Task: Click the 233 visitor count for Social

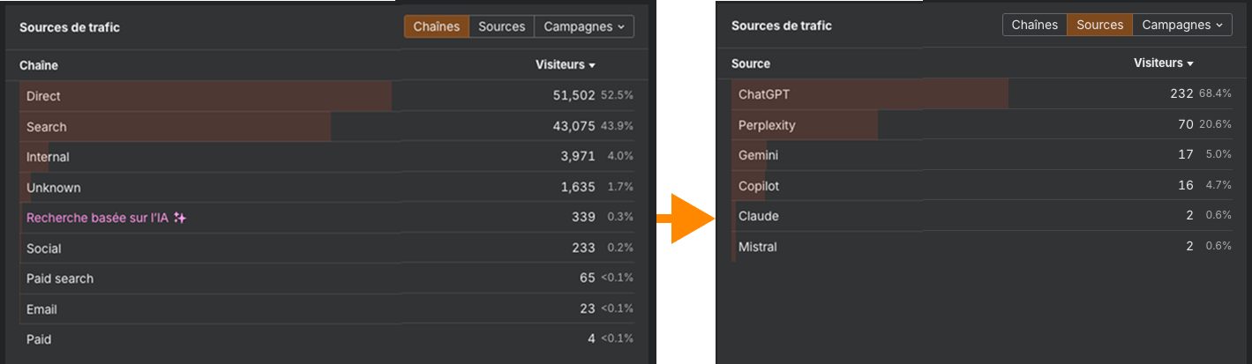Action: click(583, 249)
